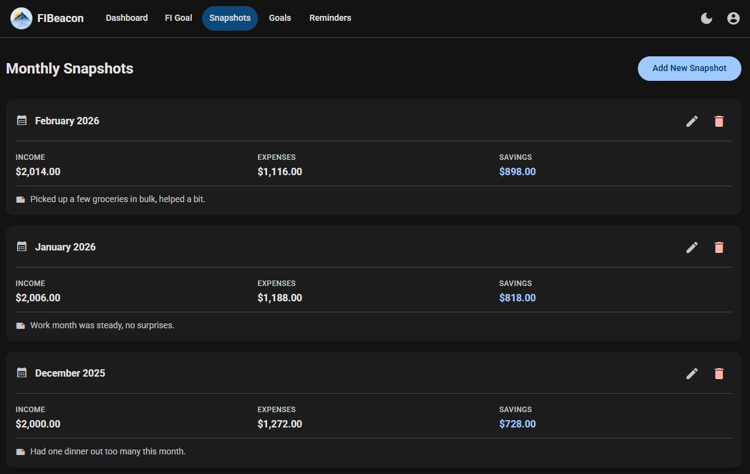The height and width of the screenshot is (474, 750).
Task: Toggle dark mode with the moon icon
Action: point(706,18)
